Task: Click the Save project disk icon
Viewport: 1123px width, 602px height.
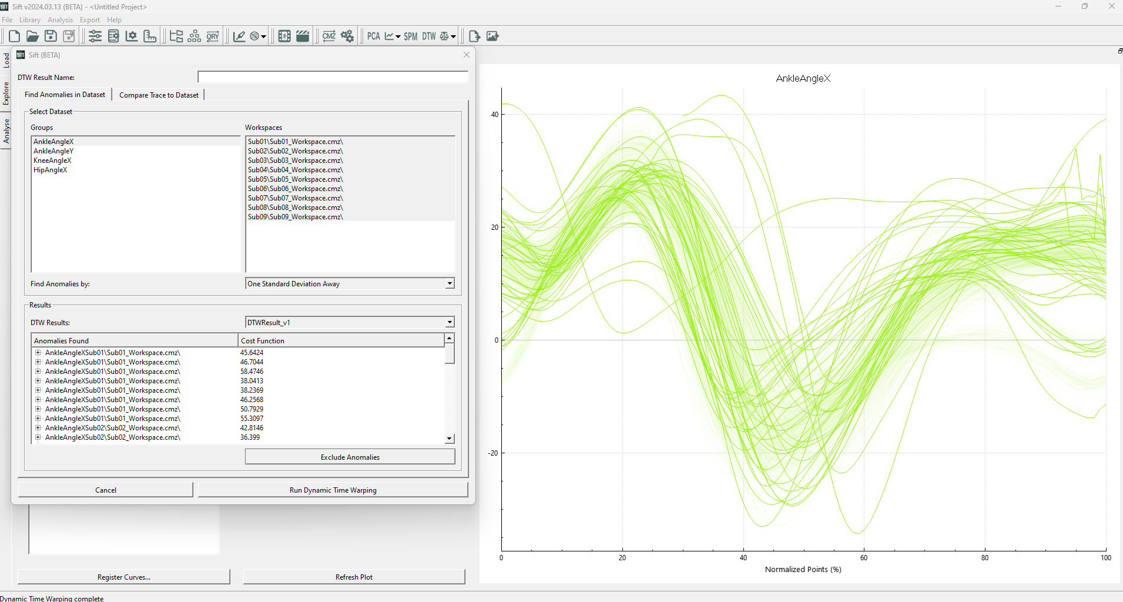Action: [51, 36]
